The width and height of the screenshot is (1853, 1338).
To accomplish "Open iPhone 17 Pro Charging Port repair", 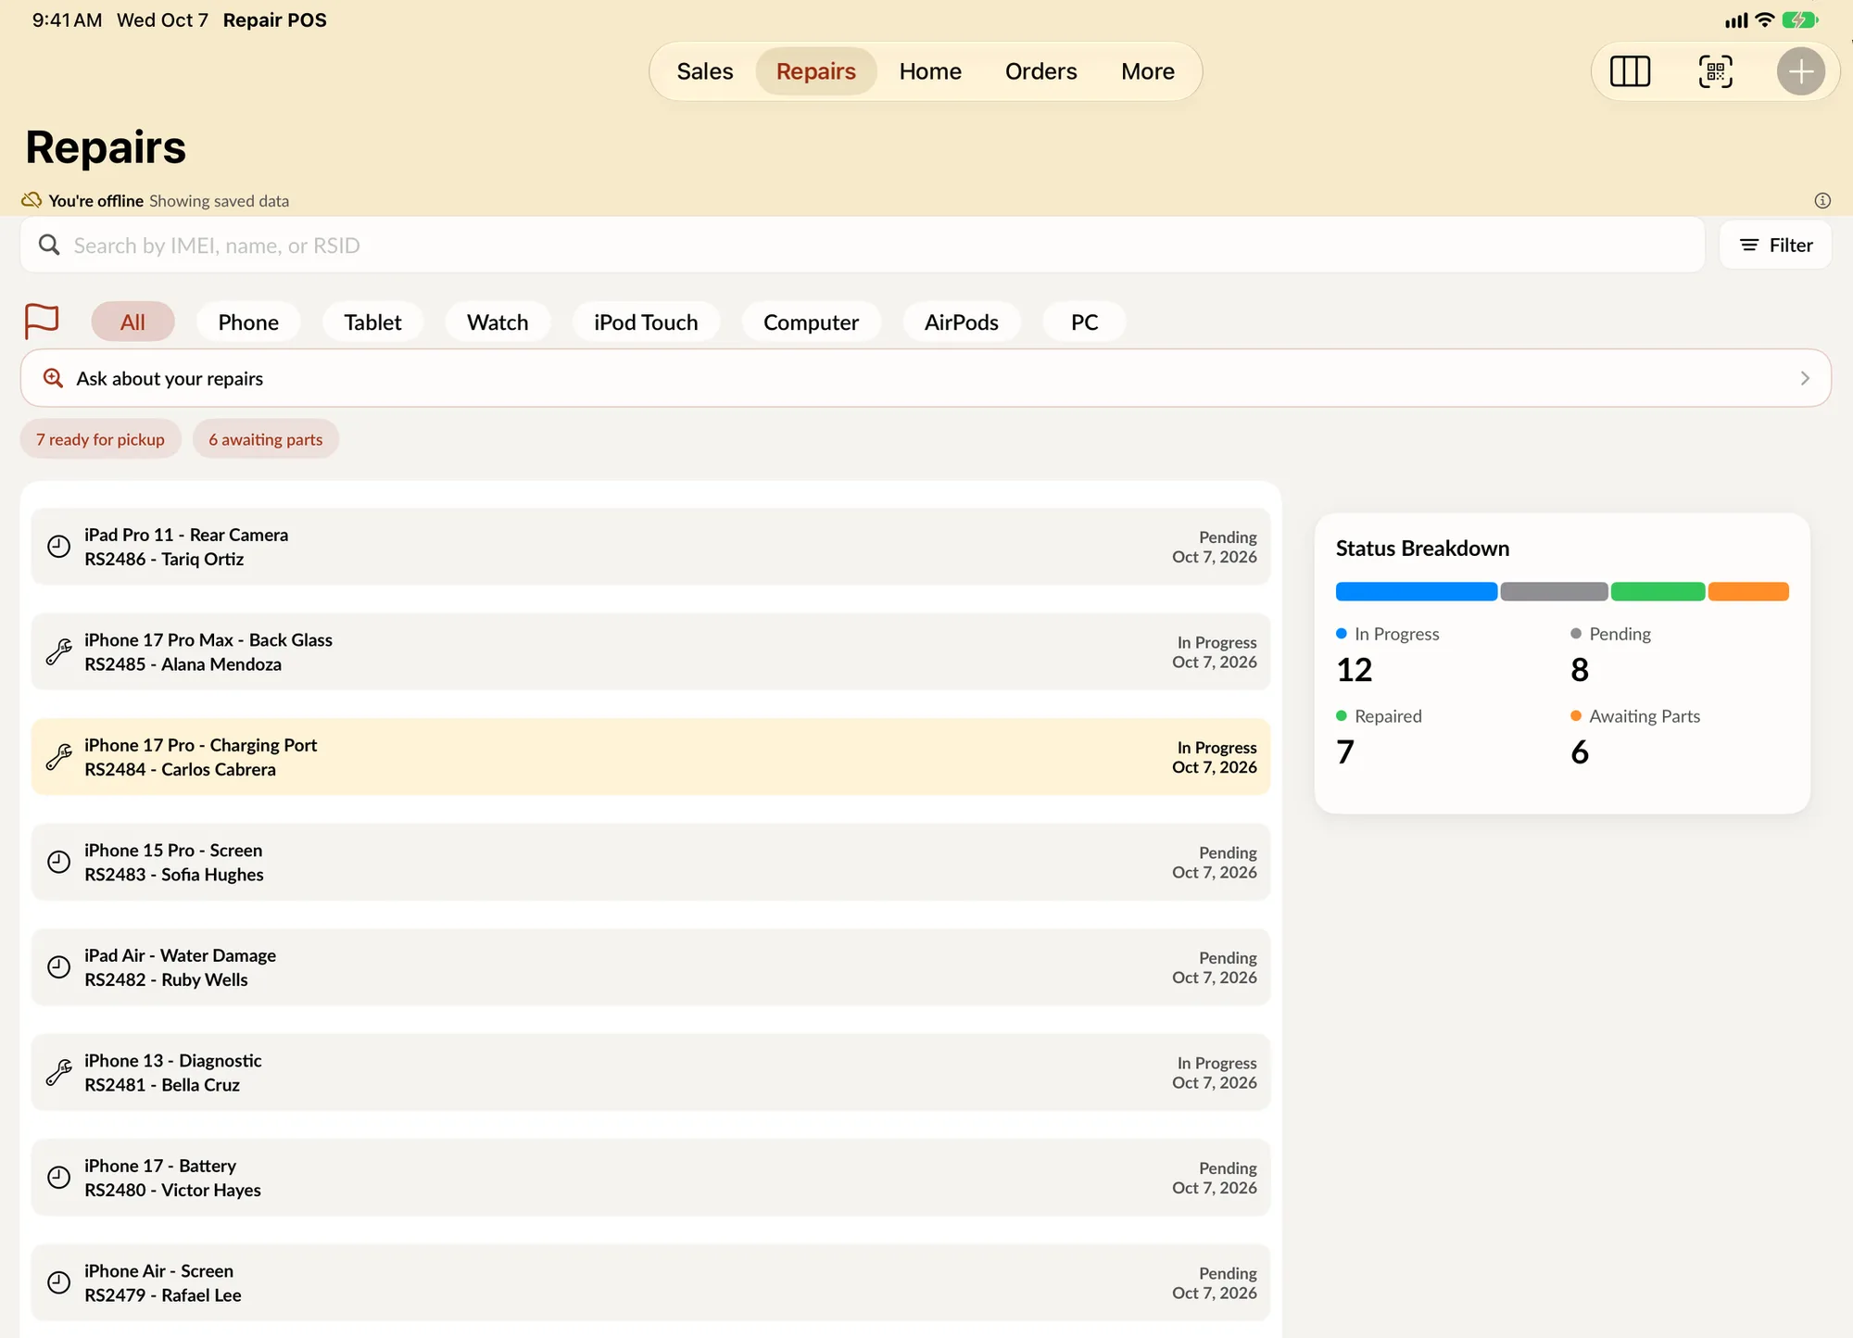I will [x=650, y=757].
